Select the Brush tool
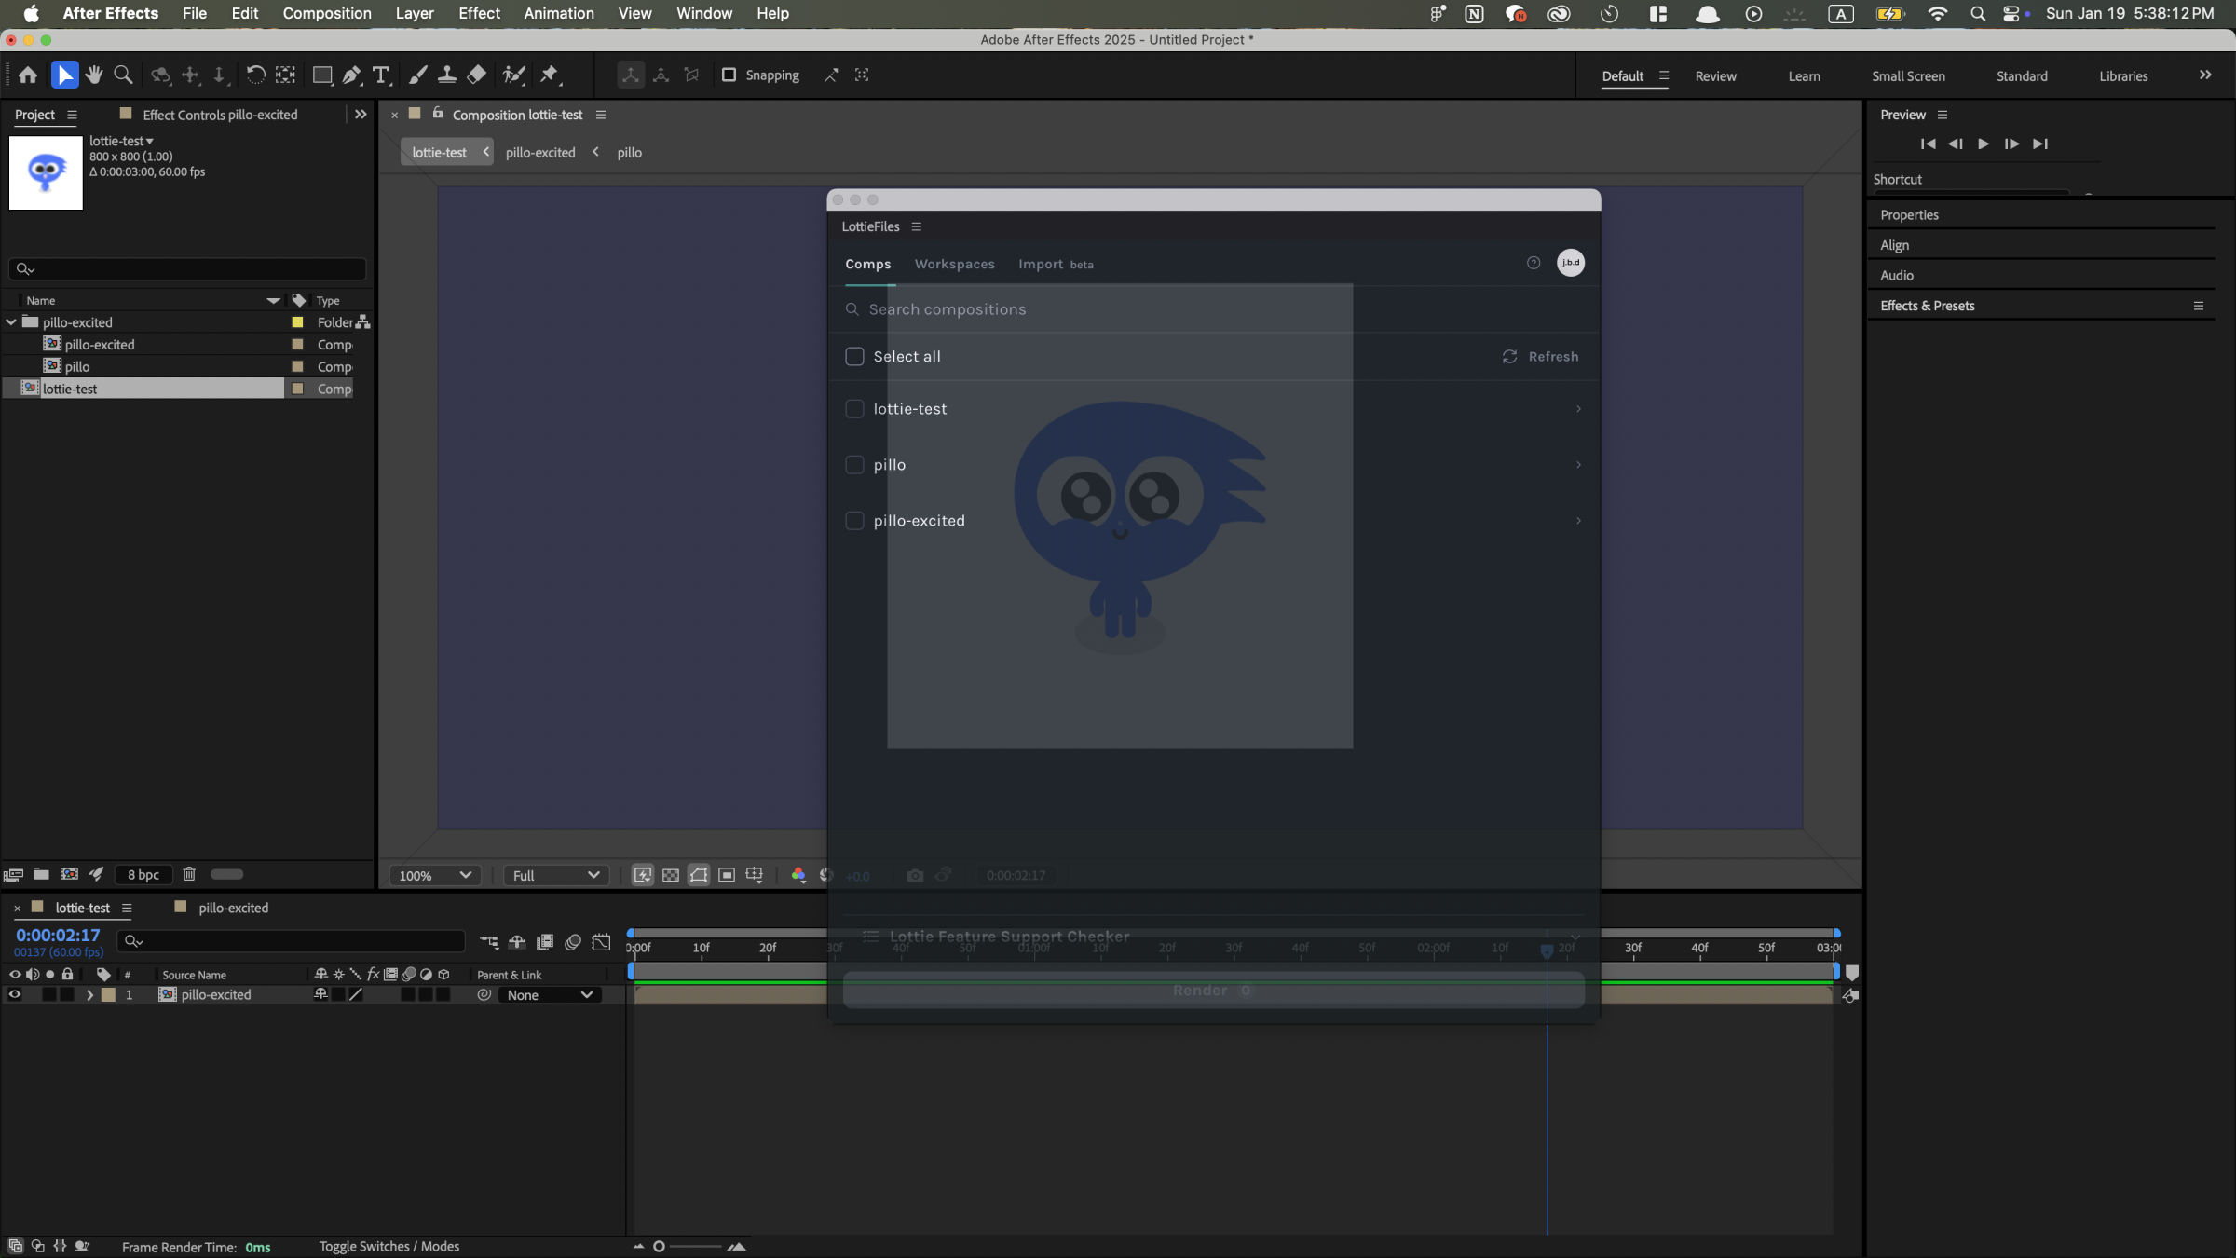This screenshot has width=2236, height=1258. pos(418,75)
